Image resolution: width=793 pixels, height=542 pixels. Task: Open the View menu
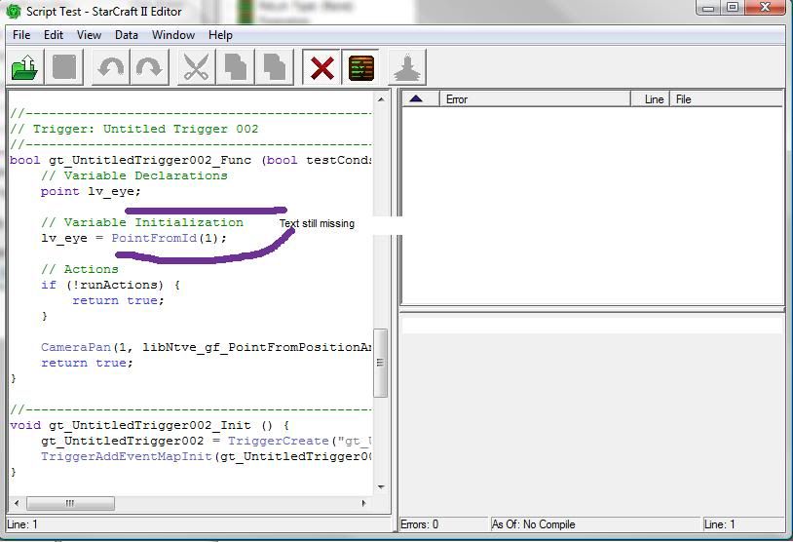89,35
